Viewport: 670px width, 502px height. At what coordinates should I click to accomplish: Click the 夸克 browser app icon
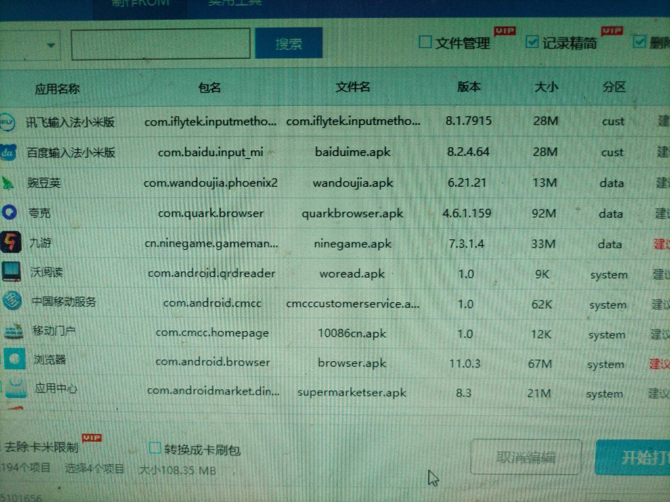[x=9, y=213]
